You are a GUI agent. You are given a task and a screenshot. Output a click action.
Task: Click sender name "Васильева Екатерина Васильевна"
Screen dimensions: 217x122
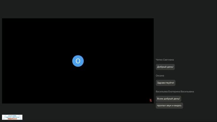[x=175, y=91]
